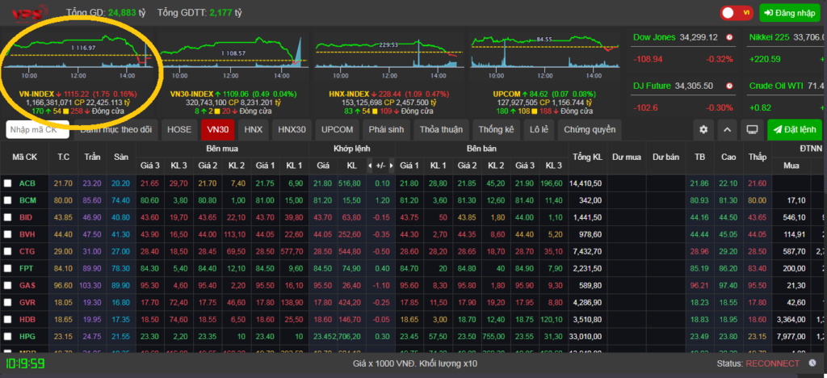Tick the checkbox for ACB
The image size is (827, 378).
[x=7, y=183]
